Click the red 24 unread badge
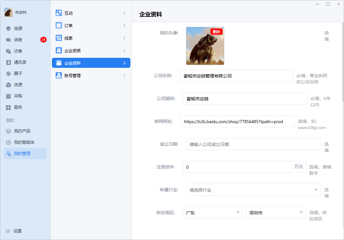 point(43,40)
